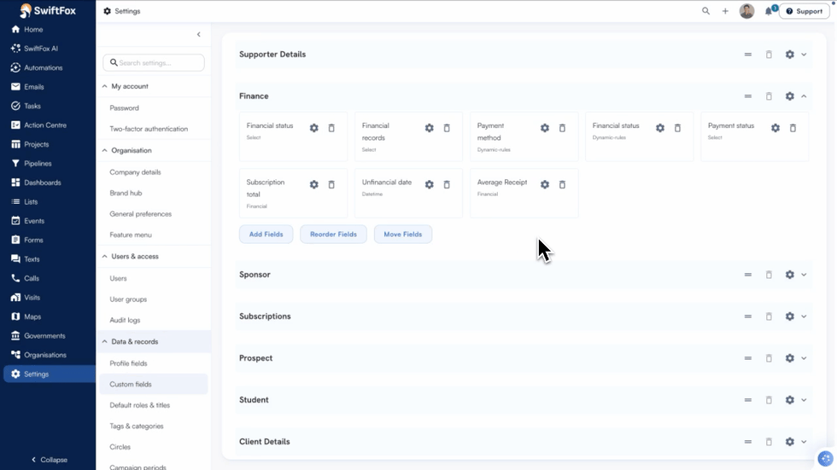837x470 pixels.
Task: Collapse the Finance section chevron
Action: (804, 96)
